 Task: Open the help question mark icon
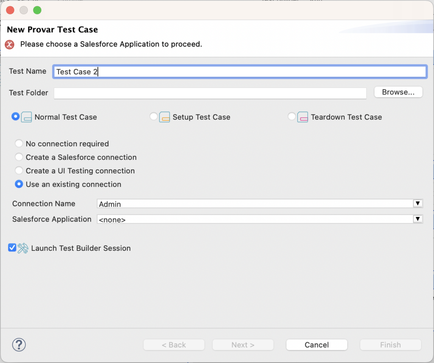pos(19,345)
